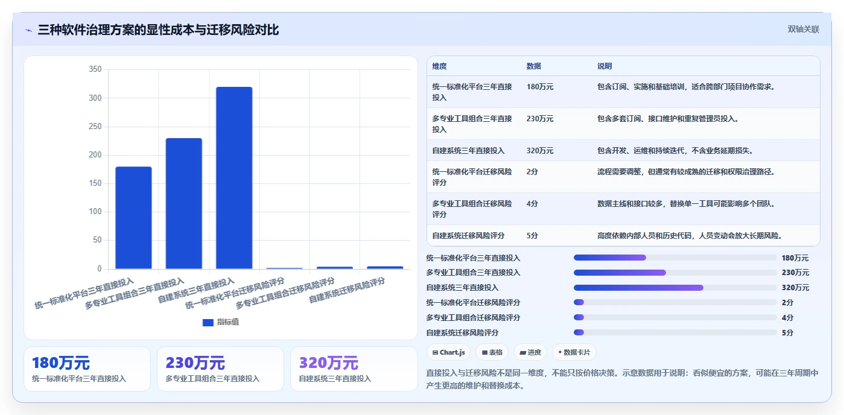The height and width of the screenshot is (415, 844).
Task: Click the 320万元 data card
Action: point(354,369)
